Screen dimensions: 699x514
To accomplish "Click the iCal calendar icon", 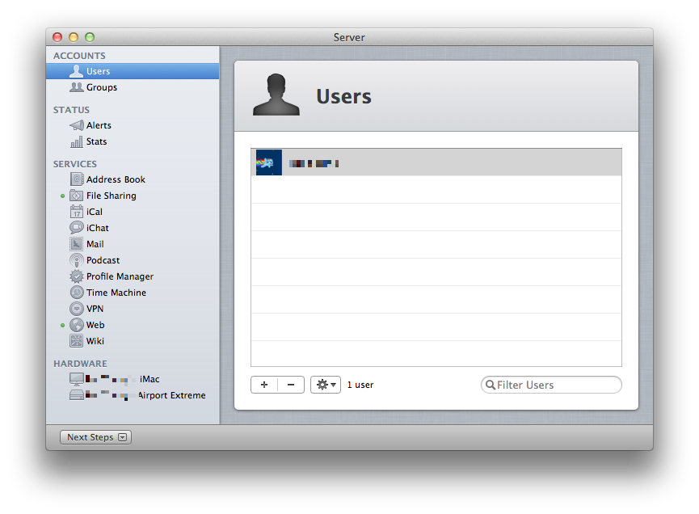I will 76,212.
